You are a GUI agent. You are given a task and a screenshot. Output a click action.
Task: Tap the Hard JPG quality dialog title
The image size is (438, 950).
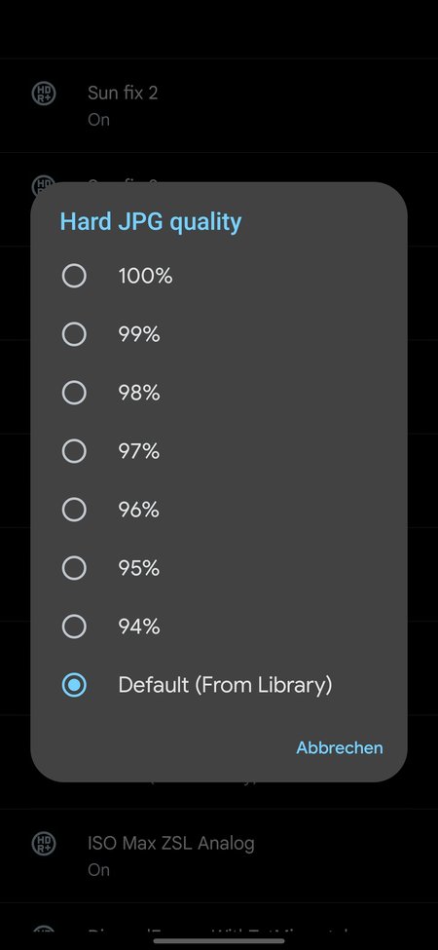pos(151,222)
